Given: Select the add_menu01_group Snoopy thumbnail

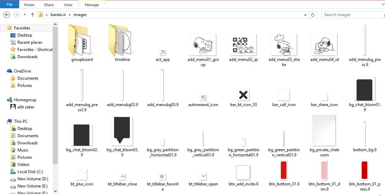Looking at the screenshot, I should pyautogui.click(x=203, y=44).
